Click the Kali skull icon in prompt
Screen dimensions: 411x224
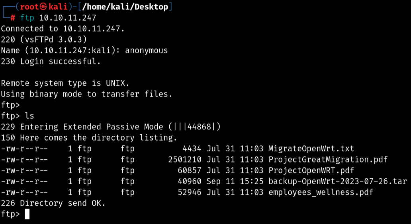coord(44,7)
